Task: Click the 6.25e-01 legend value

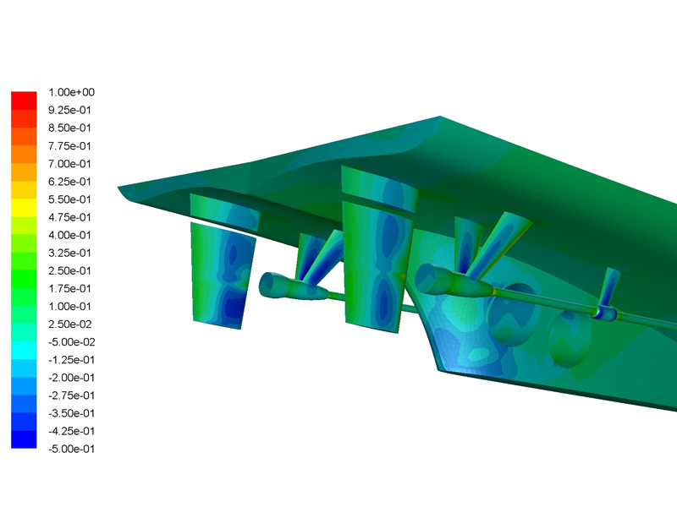Action: click(69, 182)
